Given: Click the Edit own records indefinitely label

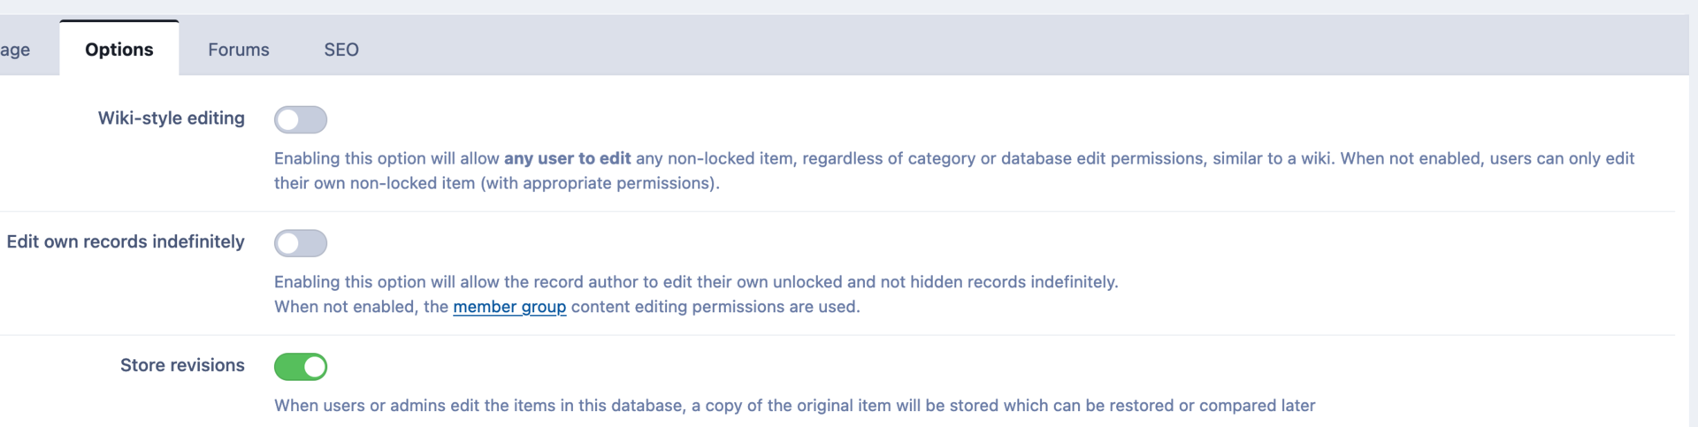Looking at the screenshot, I should coord(126,242).
